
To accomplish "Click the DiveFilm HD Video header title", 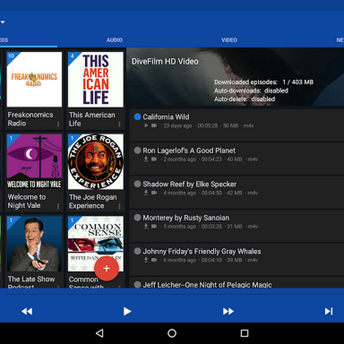I will [x=165, y=62].
